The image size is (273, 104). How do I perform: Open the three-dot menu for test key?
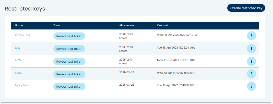point(252,48)
